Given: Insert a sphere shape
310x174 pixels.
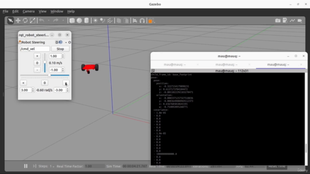Looking at the screenshot, I should click(79, 20).
